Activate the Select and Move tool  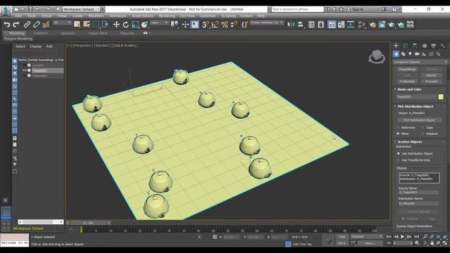point(116,25)
